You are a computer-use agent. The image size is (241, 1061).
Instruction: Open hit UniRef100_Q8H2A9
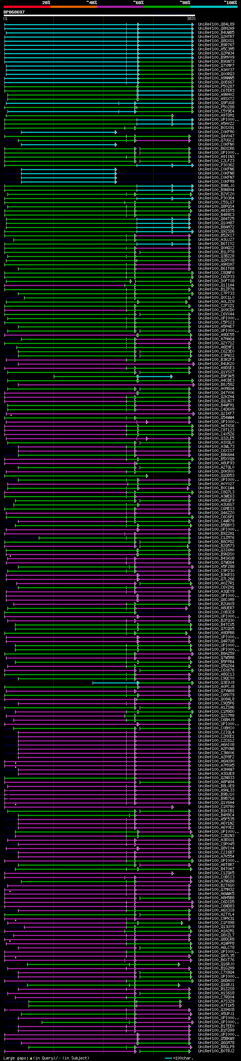point(216,29)
